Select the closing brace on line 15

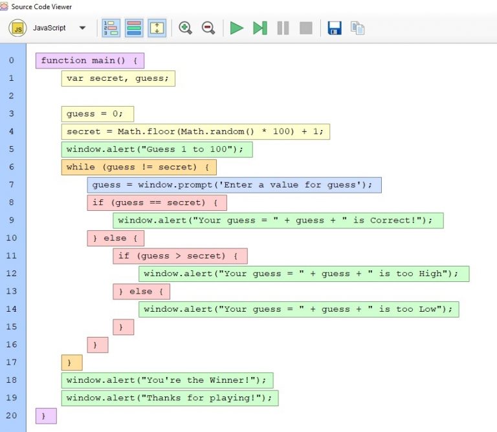click(x=124, y=327)
